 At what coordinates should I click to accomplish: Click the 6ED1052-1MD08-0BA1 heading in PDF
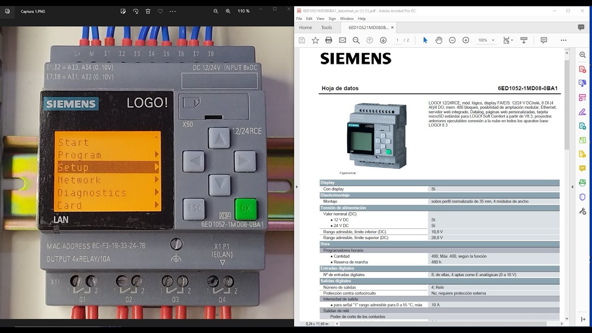click(x=528, y=88)
